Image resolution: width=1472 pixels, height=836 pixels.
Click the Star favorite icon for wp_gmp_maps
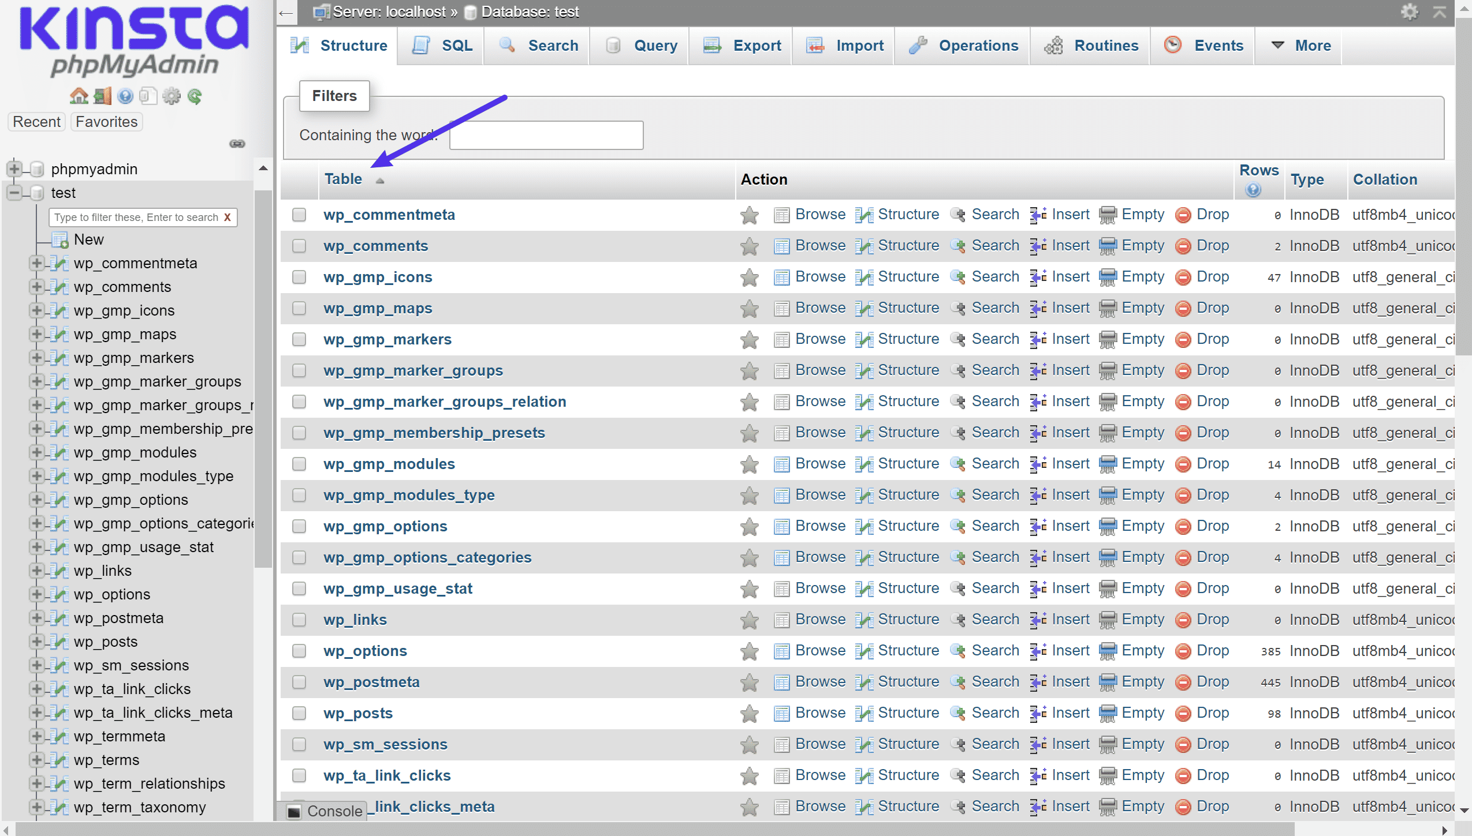pos(749,308)
